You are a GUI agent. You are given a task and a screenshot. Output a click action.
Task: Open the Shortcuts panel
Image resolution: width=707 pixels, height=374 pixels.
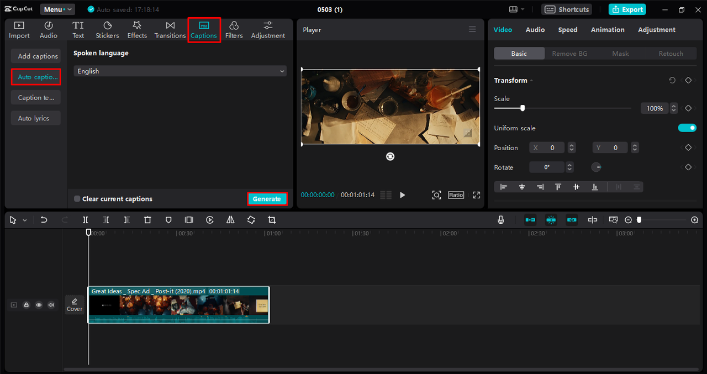click(567, 9)
